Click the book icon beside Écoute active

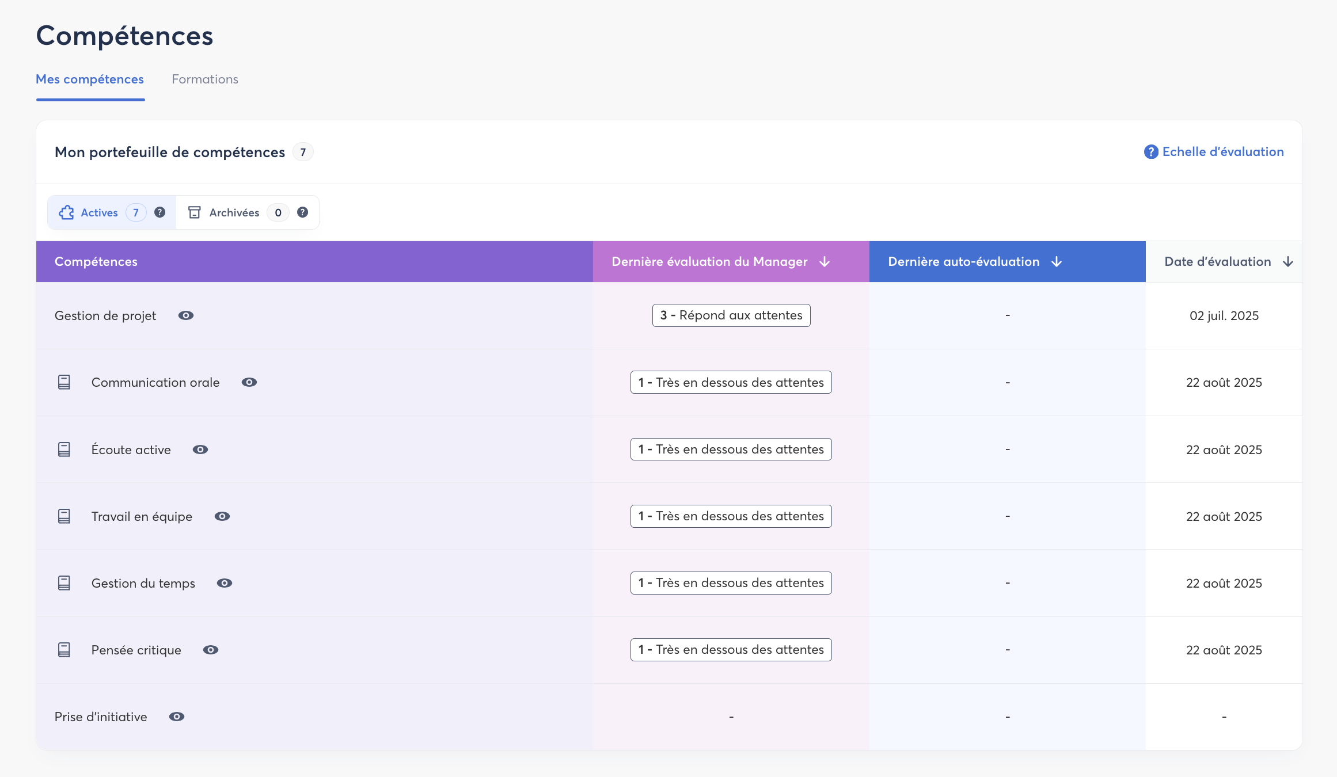click(x=64, y=450)
